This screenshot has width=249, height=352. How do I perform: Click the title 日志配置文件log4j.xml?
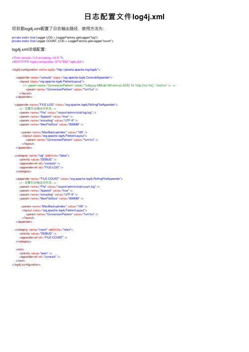coord(124,17)
